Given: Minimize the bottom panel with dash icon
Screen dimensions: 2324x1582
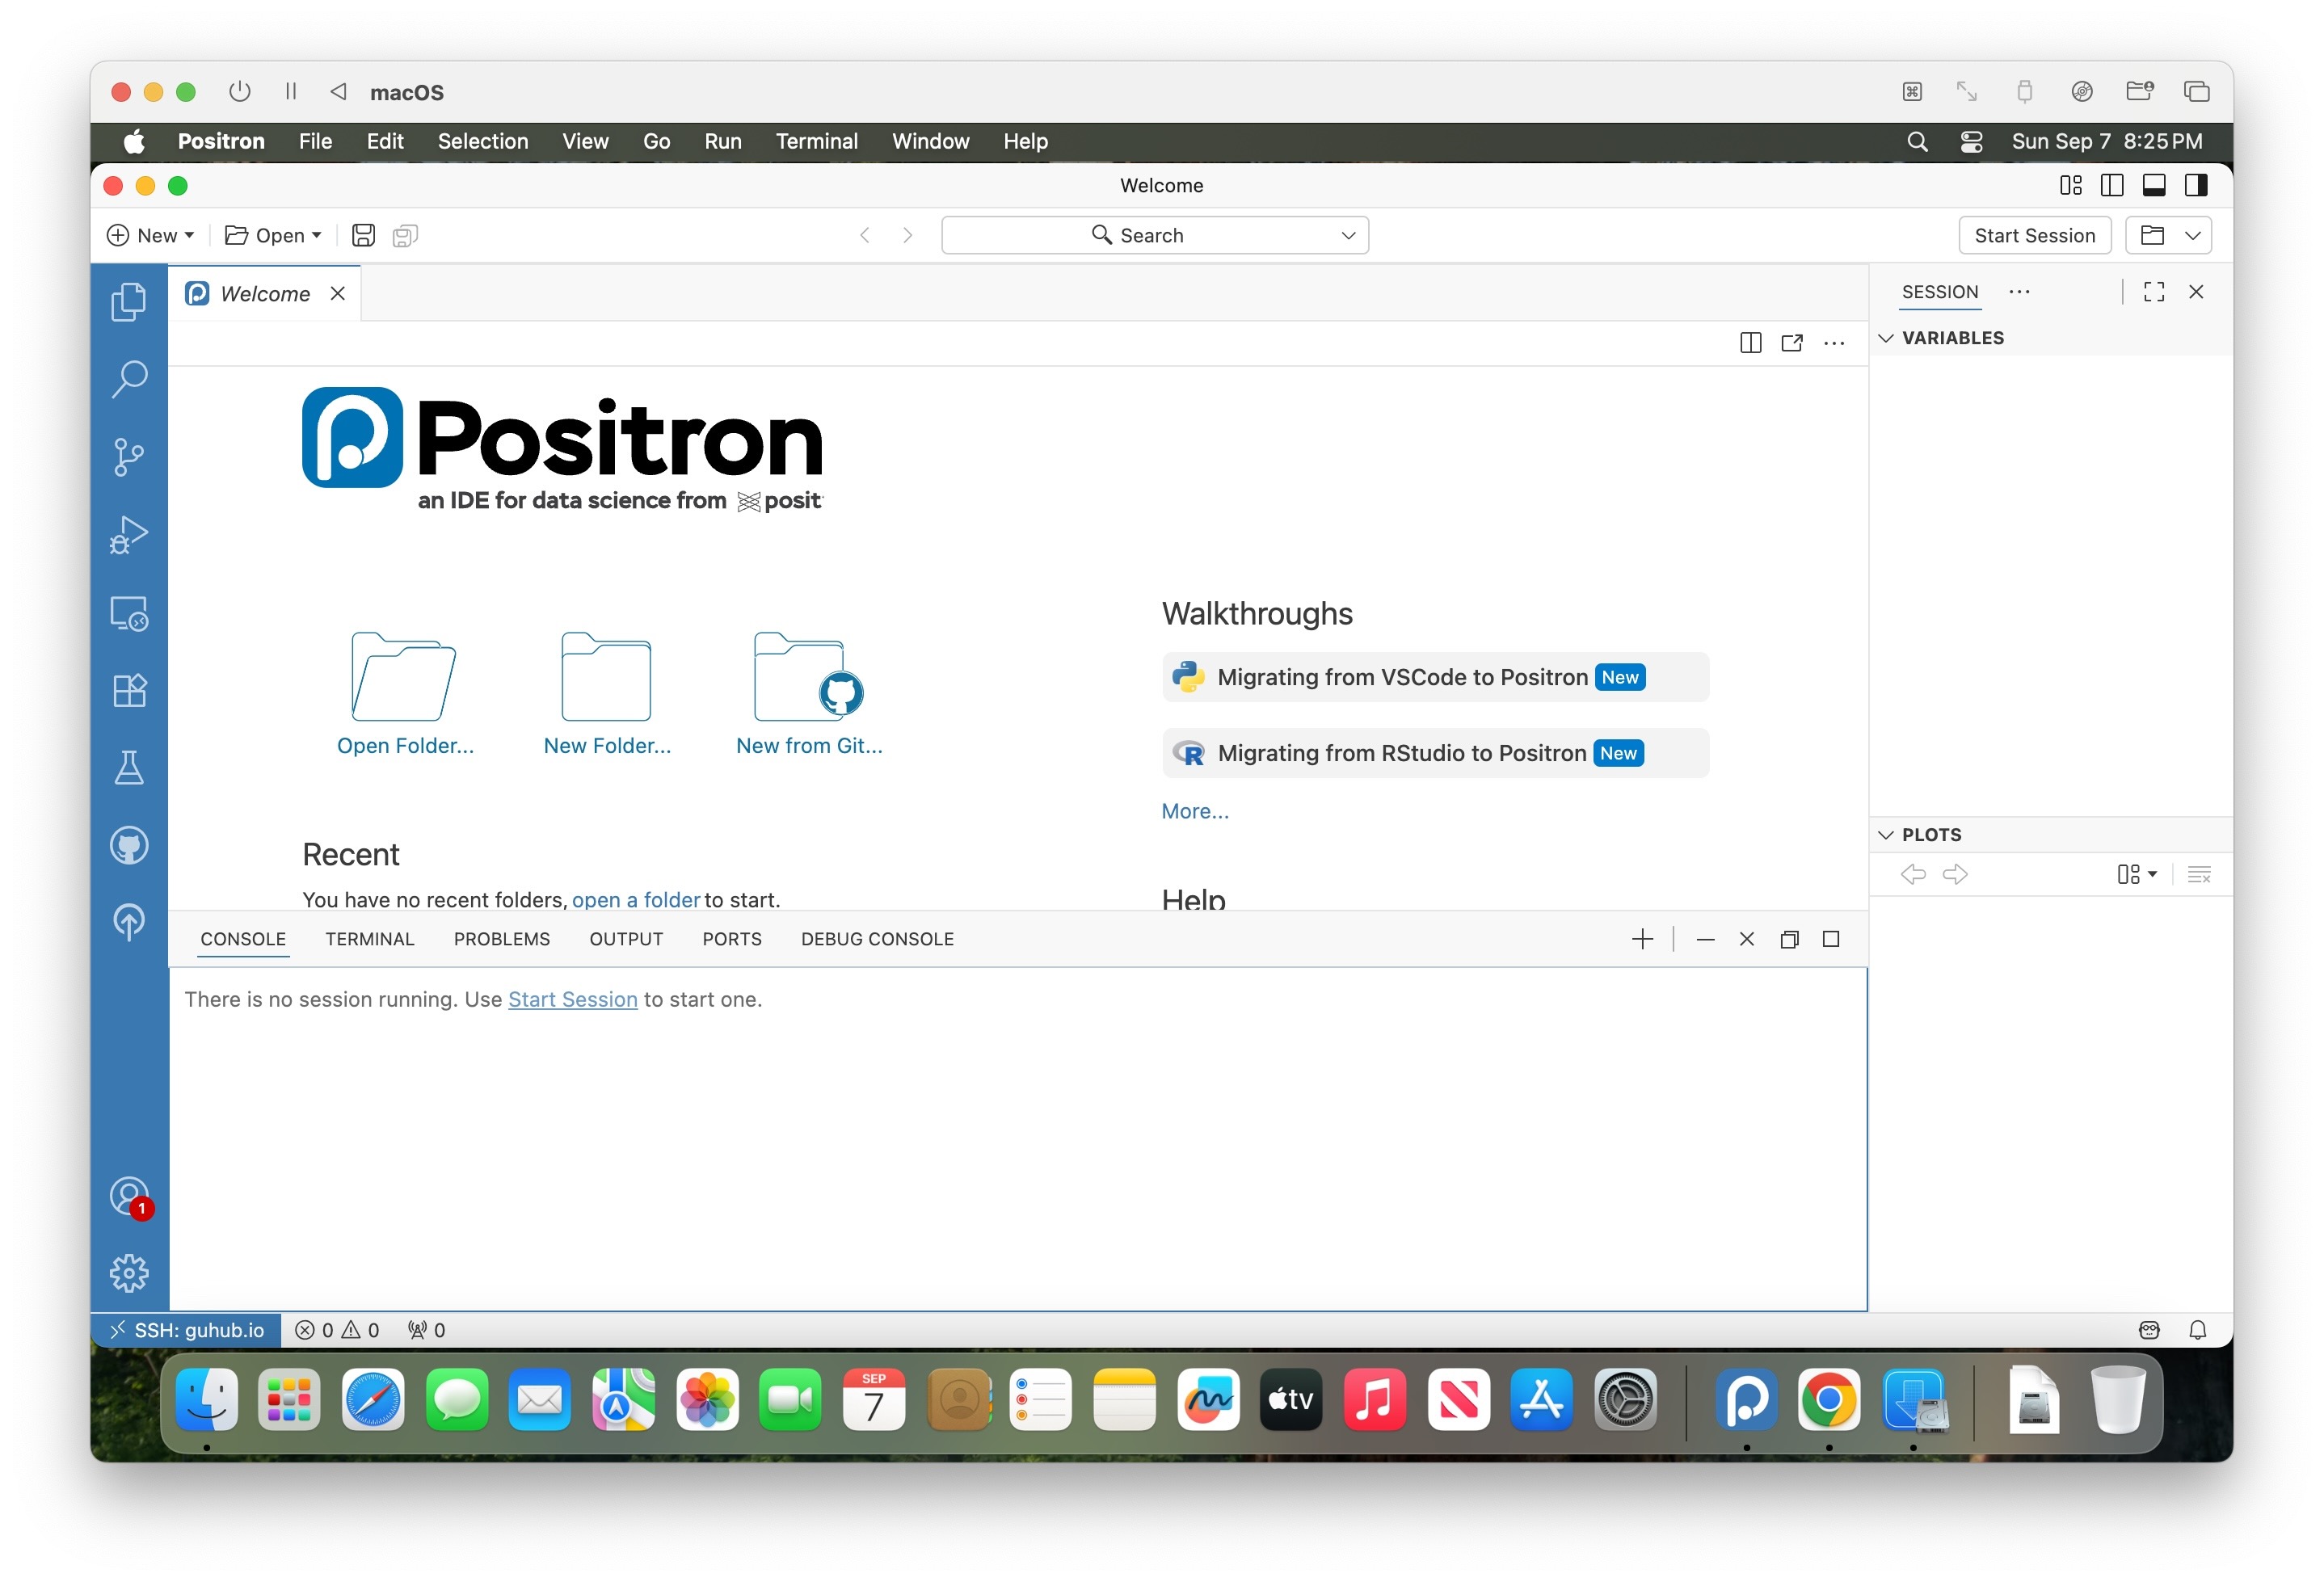Looking at the screenshot, I should tap(1705, 939).
